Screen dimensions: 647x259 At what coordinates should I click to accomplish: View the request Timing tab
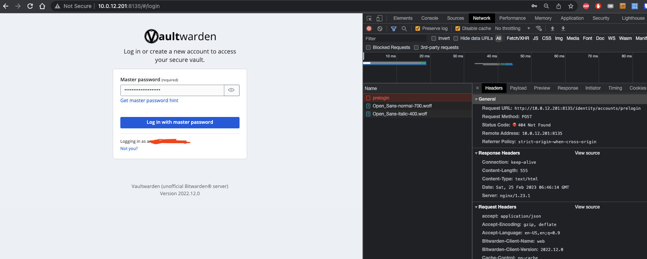click(615, 88)
